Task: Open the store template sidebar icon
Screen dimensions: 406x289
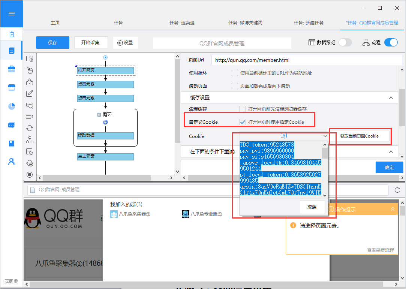Action: pos(12,88)
